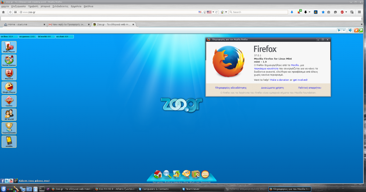
Task: Open the KDE application launcher
Action: 3,189
